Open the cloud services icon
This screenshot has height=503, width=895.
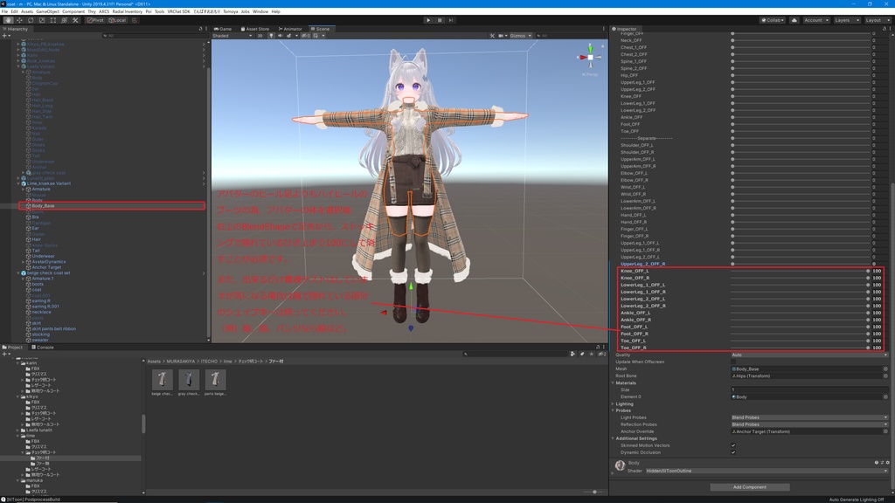[794, 20]
